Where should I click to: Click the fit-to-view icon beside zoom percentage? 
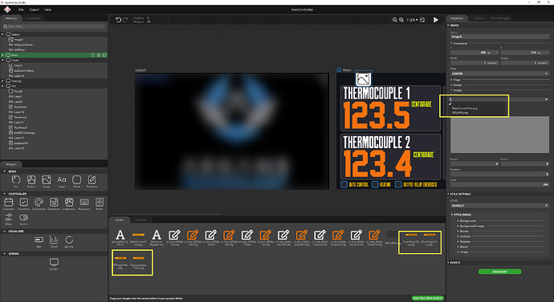coord(422,20)
